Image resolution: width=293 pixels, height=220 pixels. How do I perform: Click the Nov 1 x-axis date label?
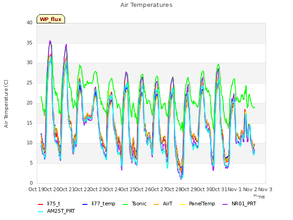(234, 189)
